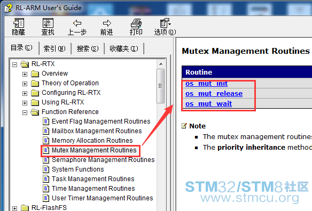The width and height of the screenshot is (312, 211).
Task: Switch to the 搜索 (Search) tab
Action: 88,48
